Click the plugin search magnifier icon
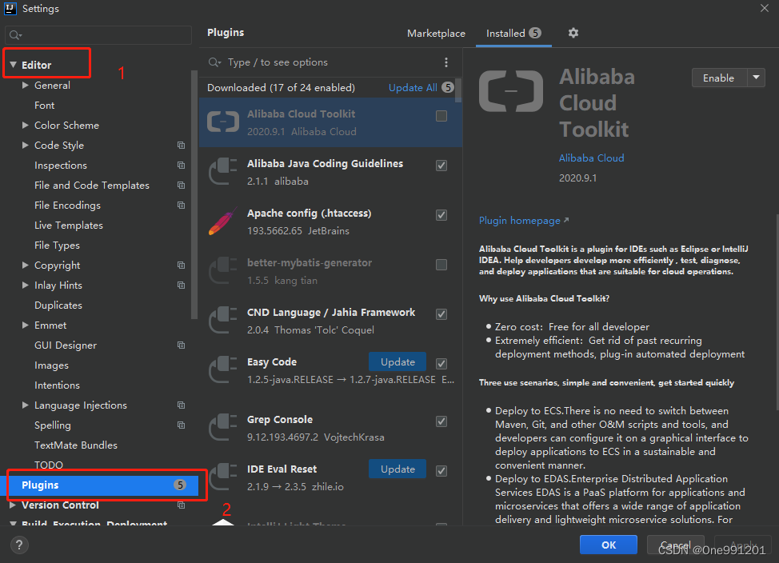779x563 pixels. (x=214, y=62)
